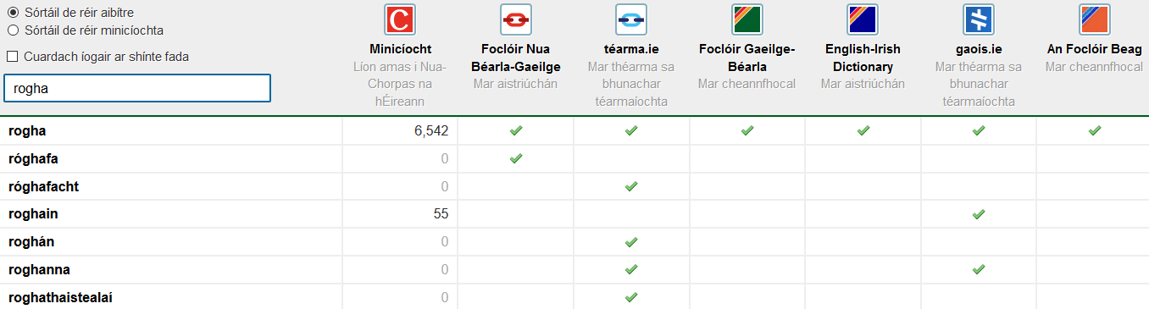
Task: Click the téarma.ie column heading text
Action: click(631, 49)
